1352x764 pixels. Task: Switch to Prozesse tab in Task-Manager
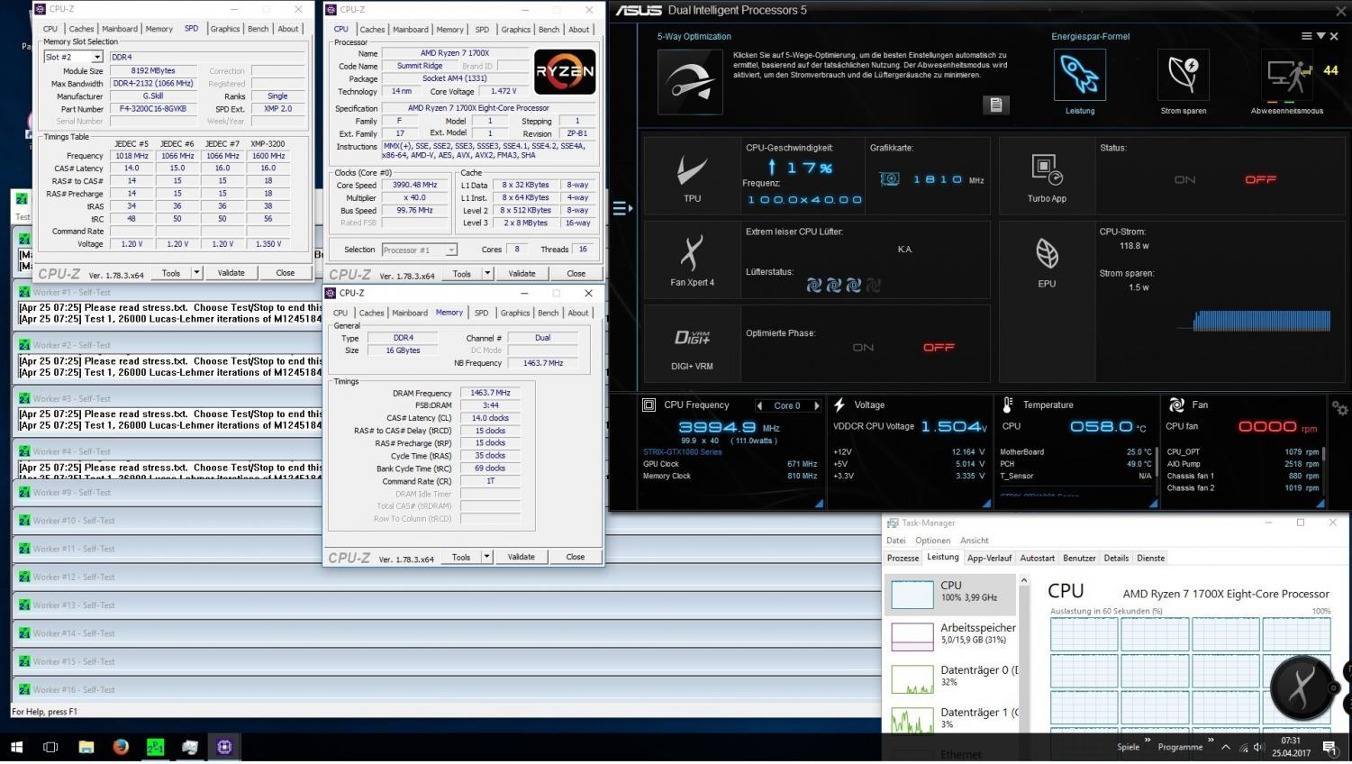[903, 558]
